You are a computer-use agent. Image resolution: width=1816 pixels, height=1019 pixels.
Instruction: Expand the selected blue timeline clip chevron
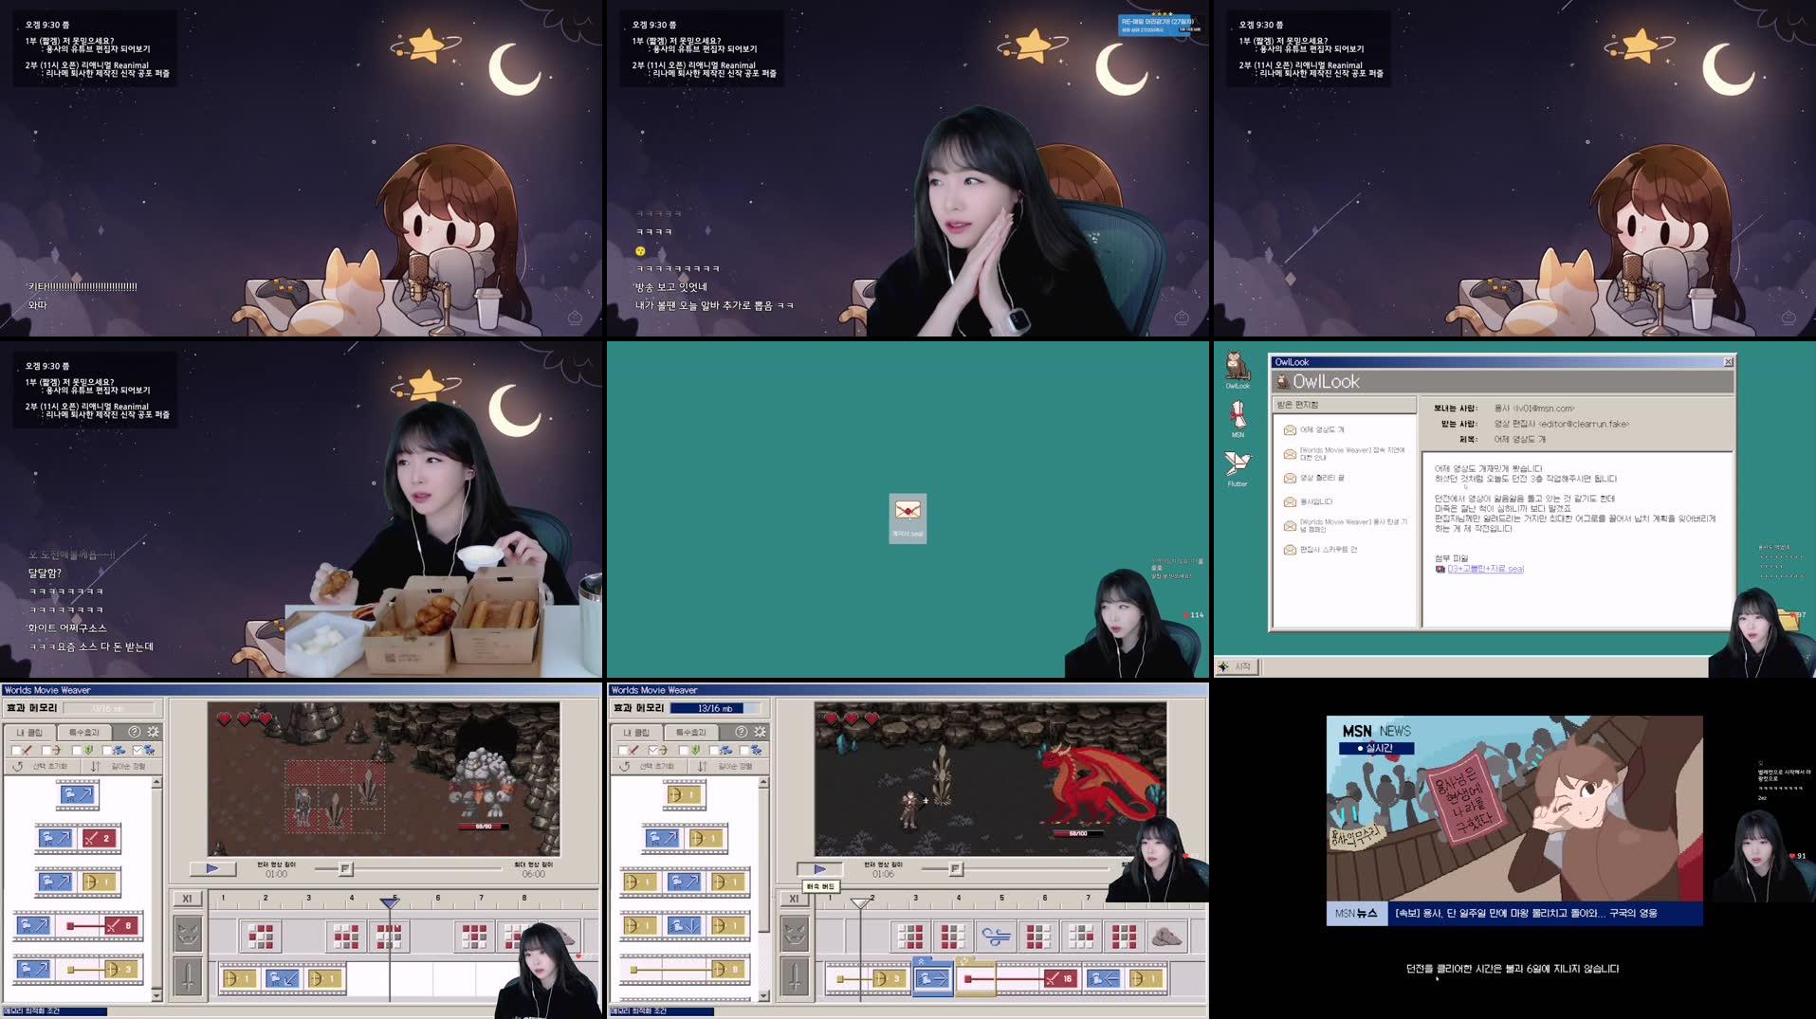(922, 960)
